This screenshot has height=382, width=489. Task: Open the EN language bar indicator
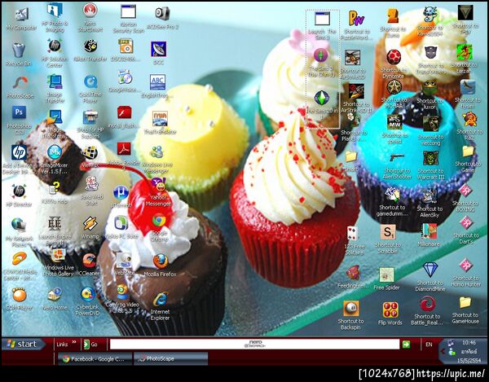coord(430,345)
